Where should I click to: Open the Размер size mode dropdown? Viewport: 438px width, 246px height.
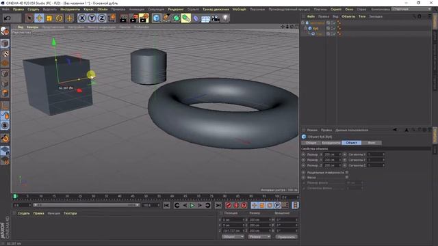click(259, 237)
